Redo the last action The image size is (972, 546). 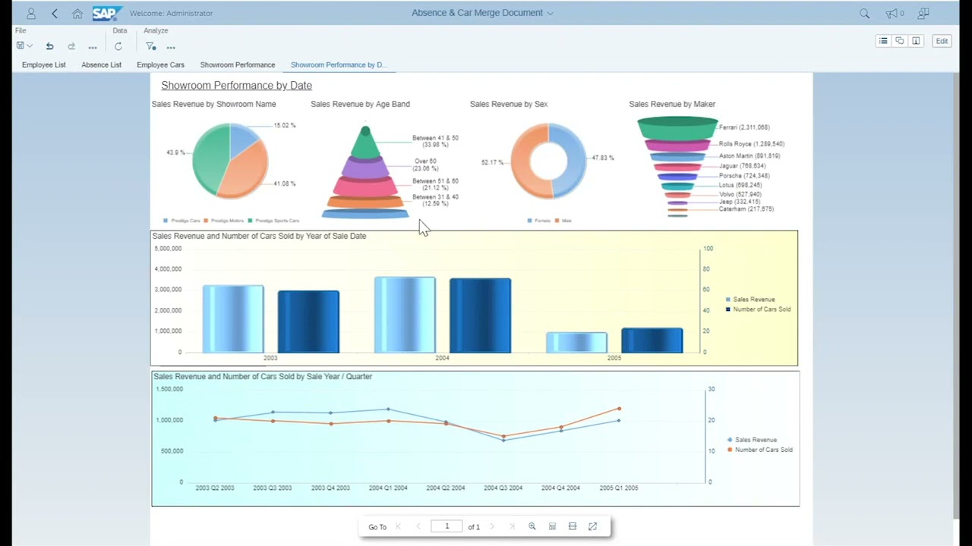[x=71, y=46]
